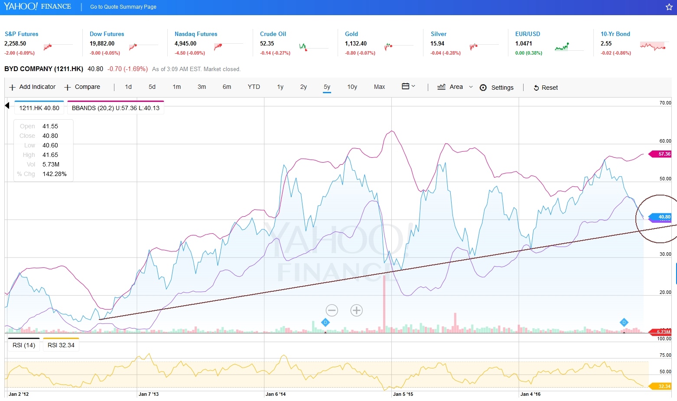Click the 40.80 current price tag
Screen dimensions: 677x401
660,217
